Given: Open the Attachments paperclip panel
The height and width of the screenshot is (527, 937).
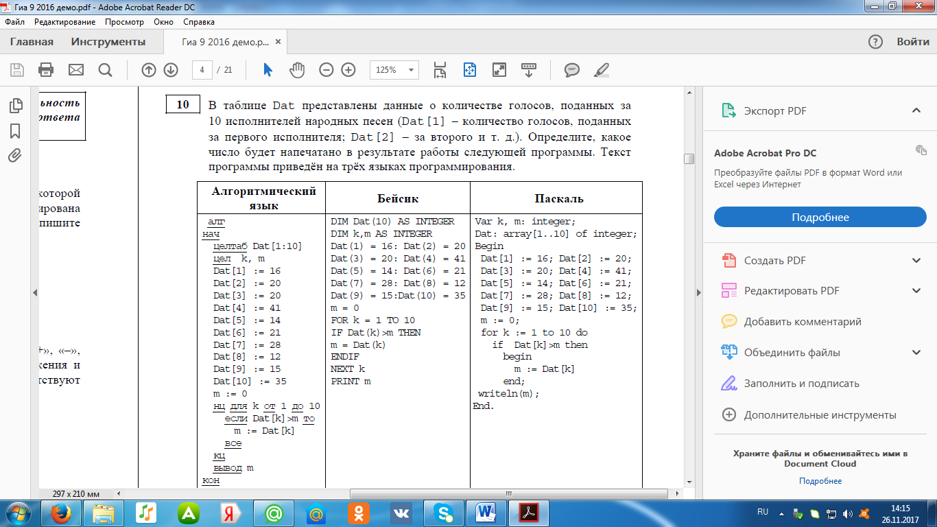Looking at the screenshot, I should pos(15,155).
